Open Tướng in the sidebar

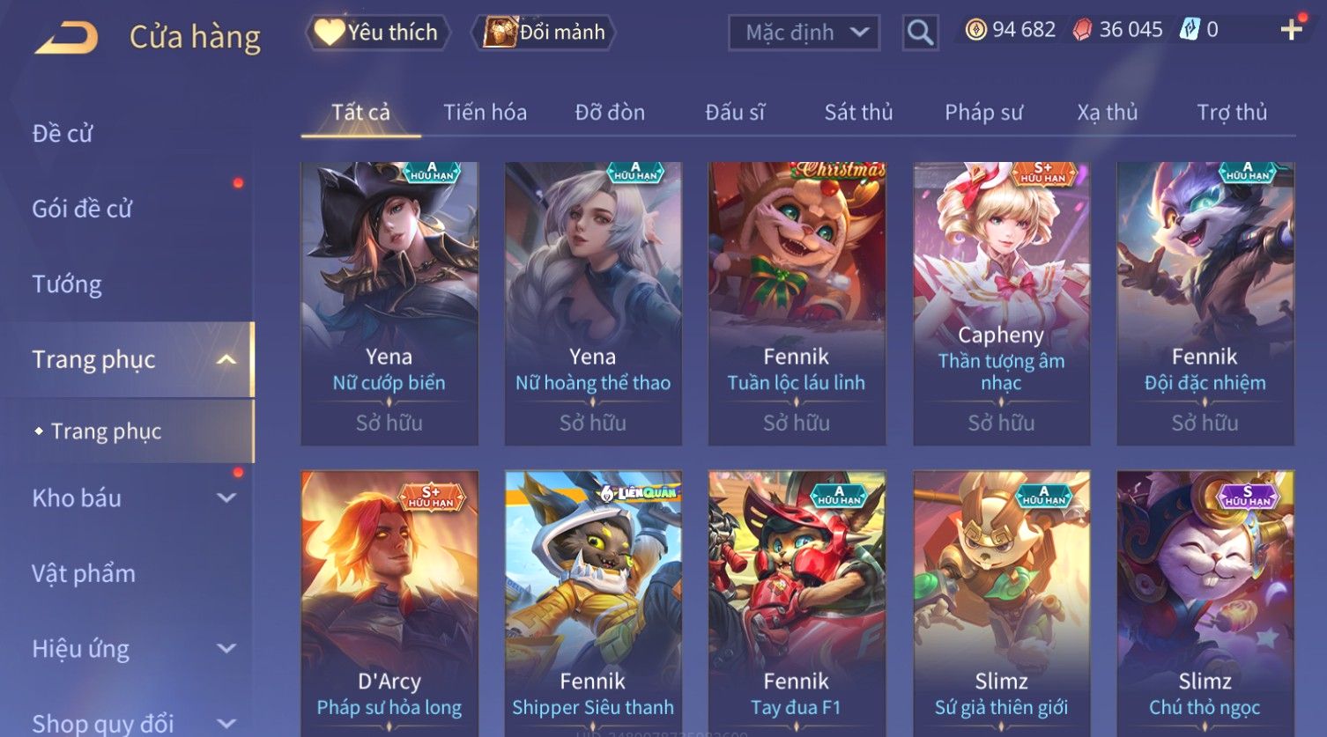[67, 284]
